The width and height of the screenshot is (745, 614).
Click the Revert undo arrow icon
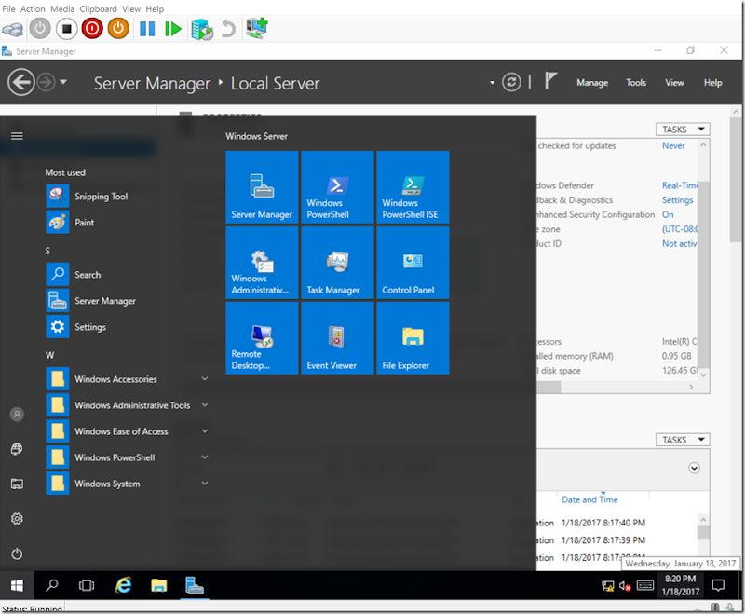tap(228, 29)
